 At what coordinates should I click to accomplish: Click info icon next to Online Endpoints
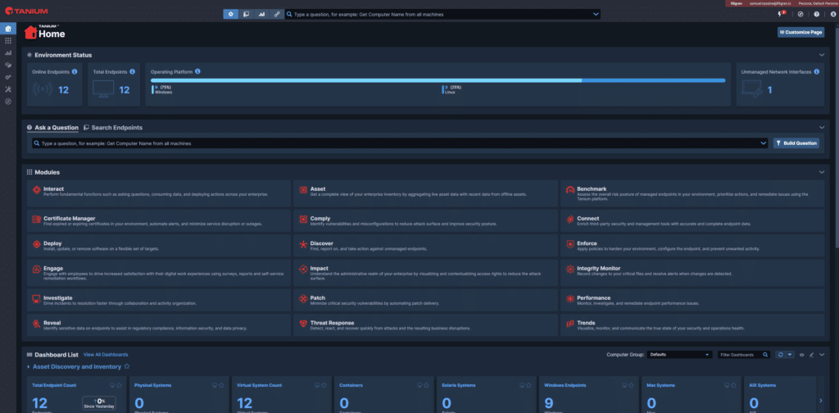(75, 71)
